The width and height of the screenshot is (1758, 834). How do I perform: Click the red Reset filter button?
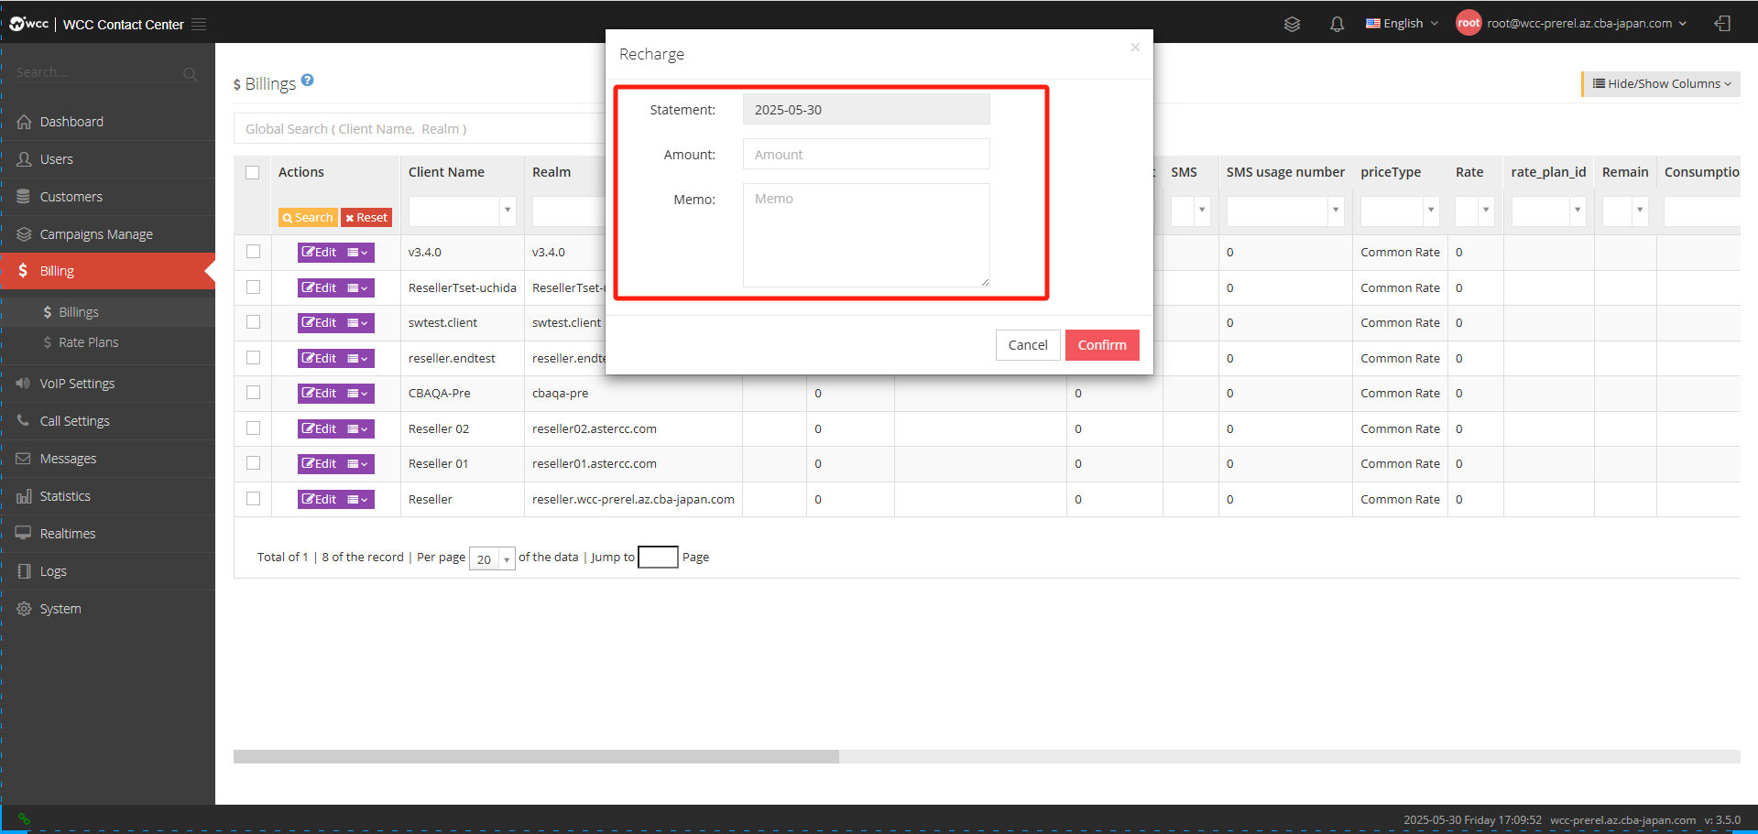366,218
